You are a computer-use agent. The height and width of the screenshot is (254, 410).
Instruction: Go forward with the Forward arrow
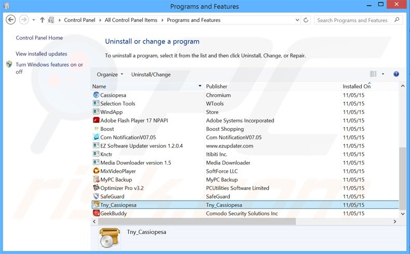(x=24, y=20)
